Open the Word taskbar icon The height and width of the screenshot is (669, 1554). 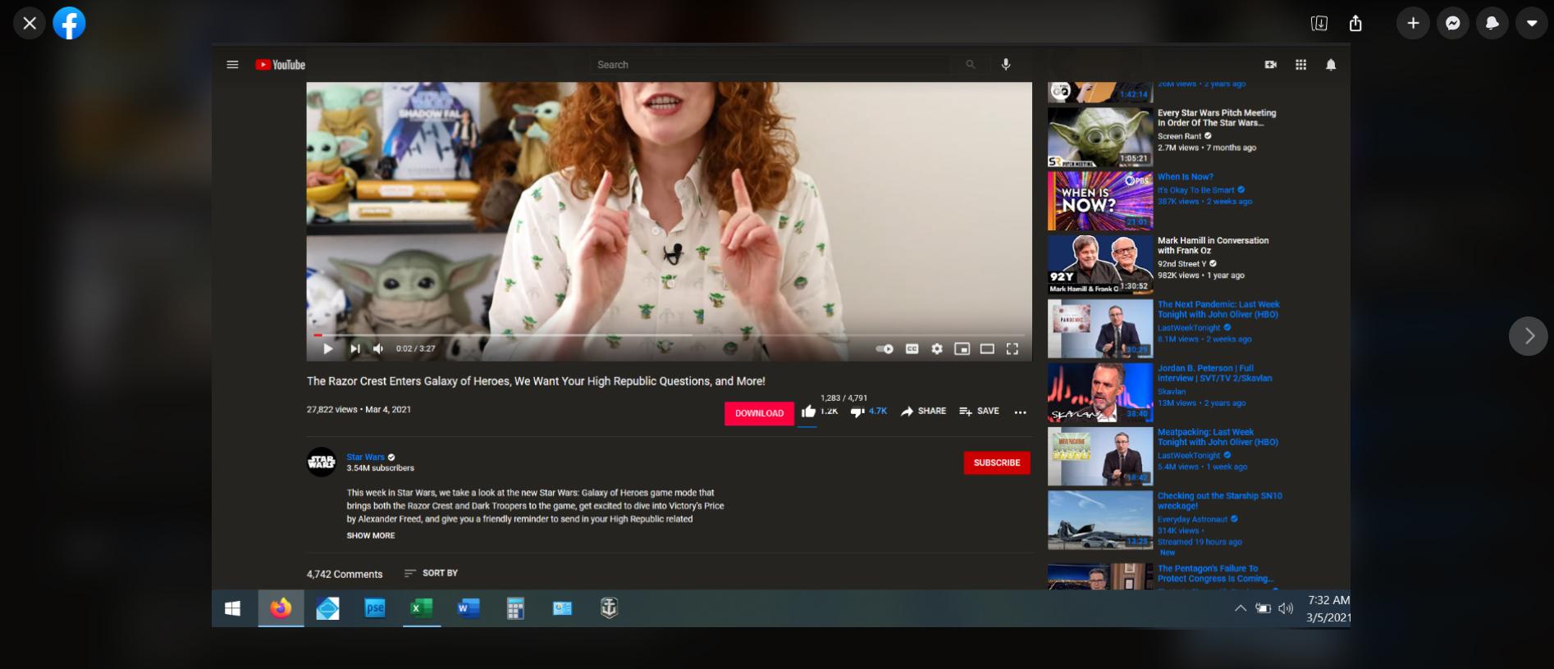click(468, 608)
